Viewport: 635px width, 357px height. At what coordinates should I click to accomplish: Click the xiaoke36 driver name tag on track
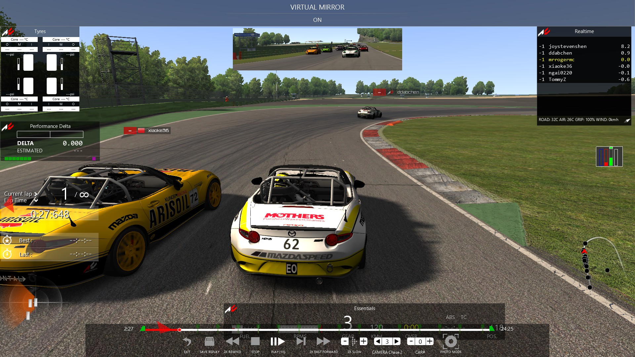(x=147, y=131)
